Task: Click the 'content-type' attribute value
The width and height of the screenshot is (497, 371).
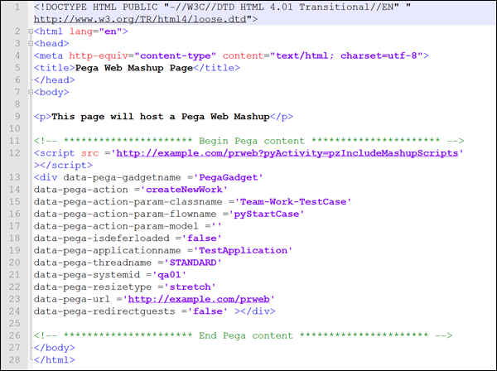Action: coord(176,55)
